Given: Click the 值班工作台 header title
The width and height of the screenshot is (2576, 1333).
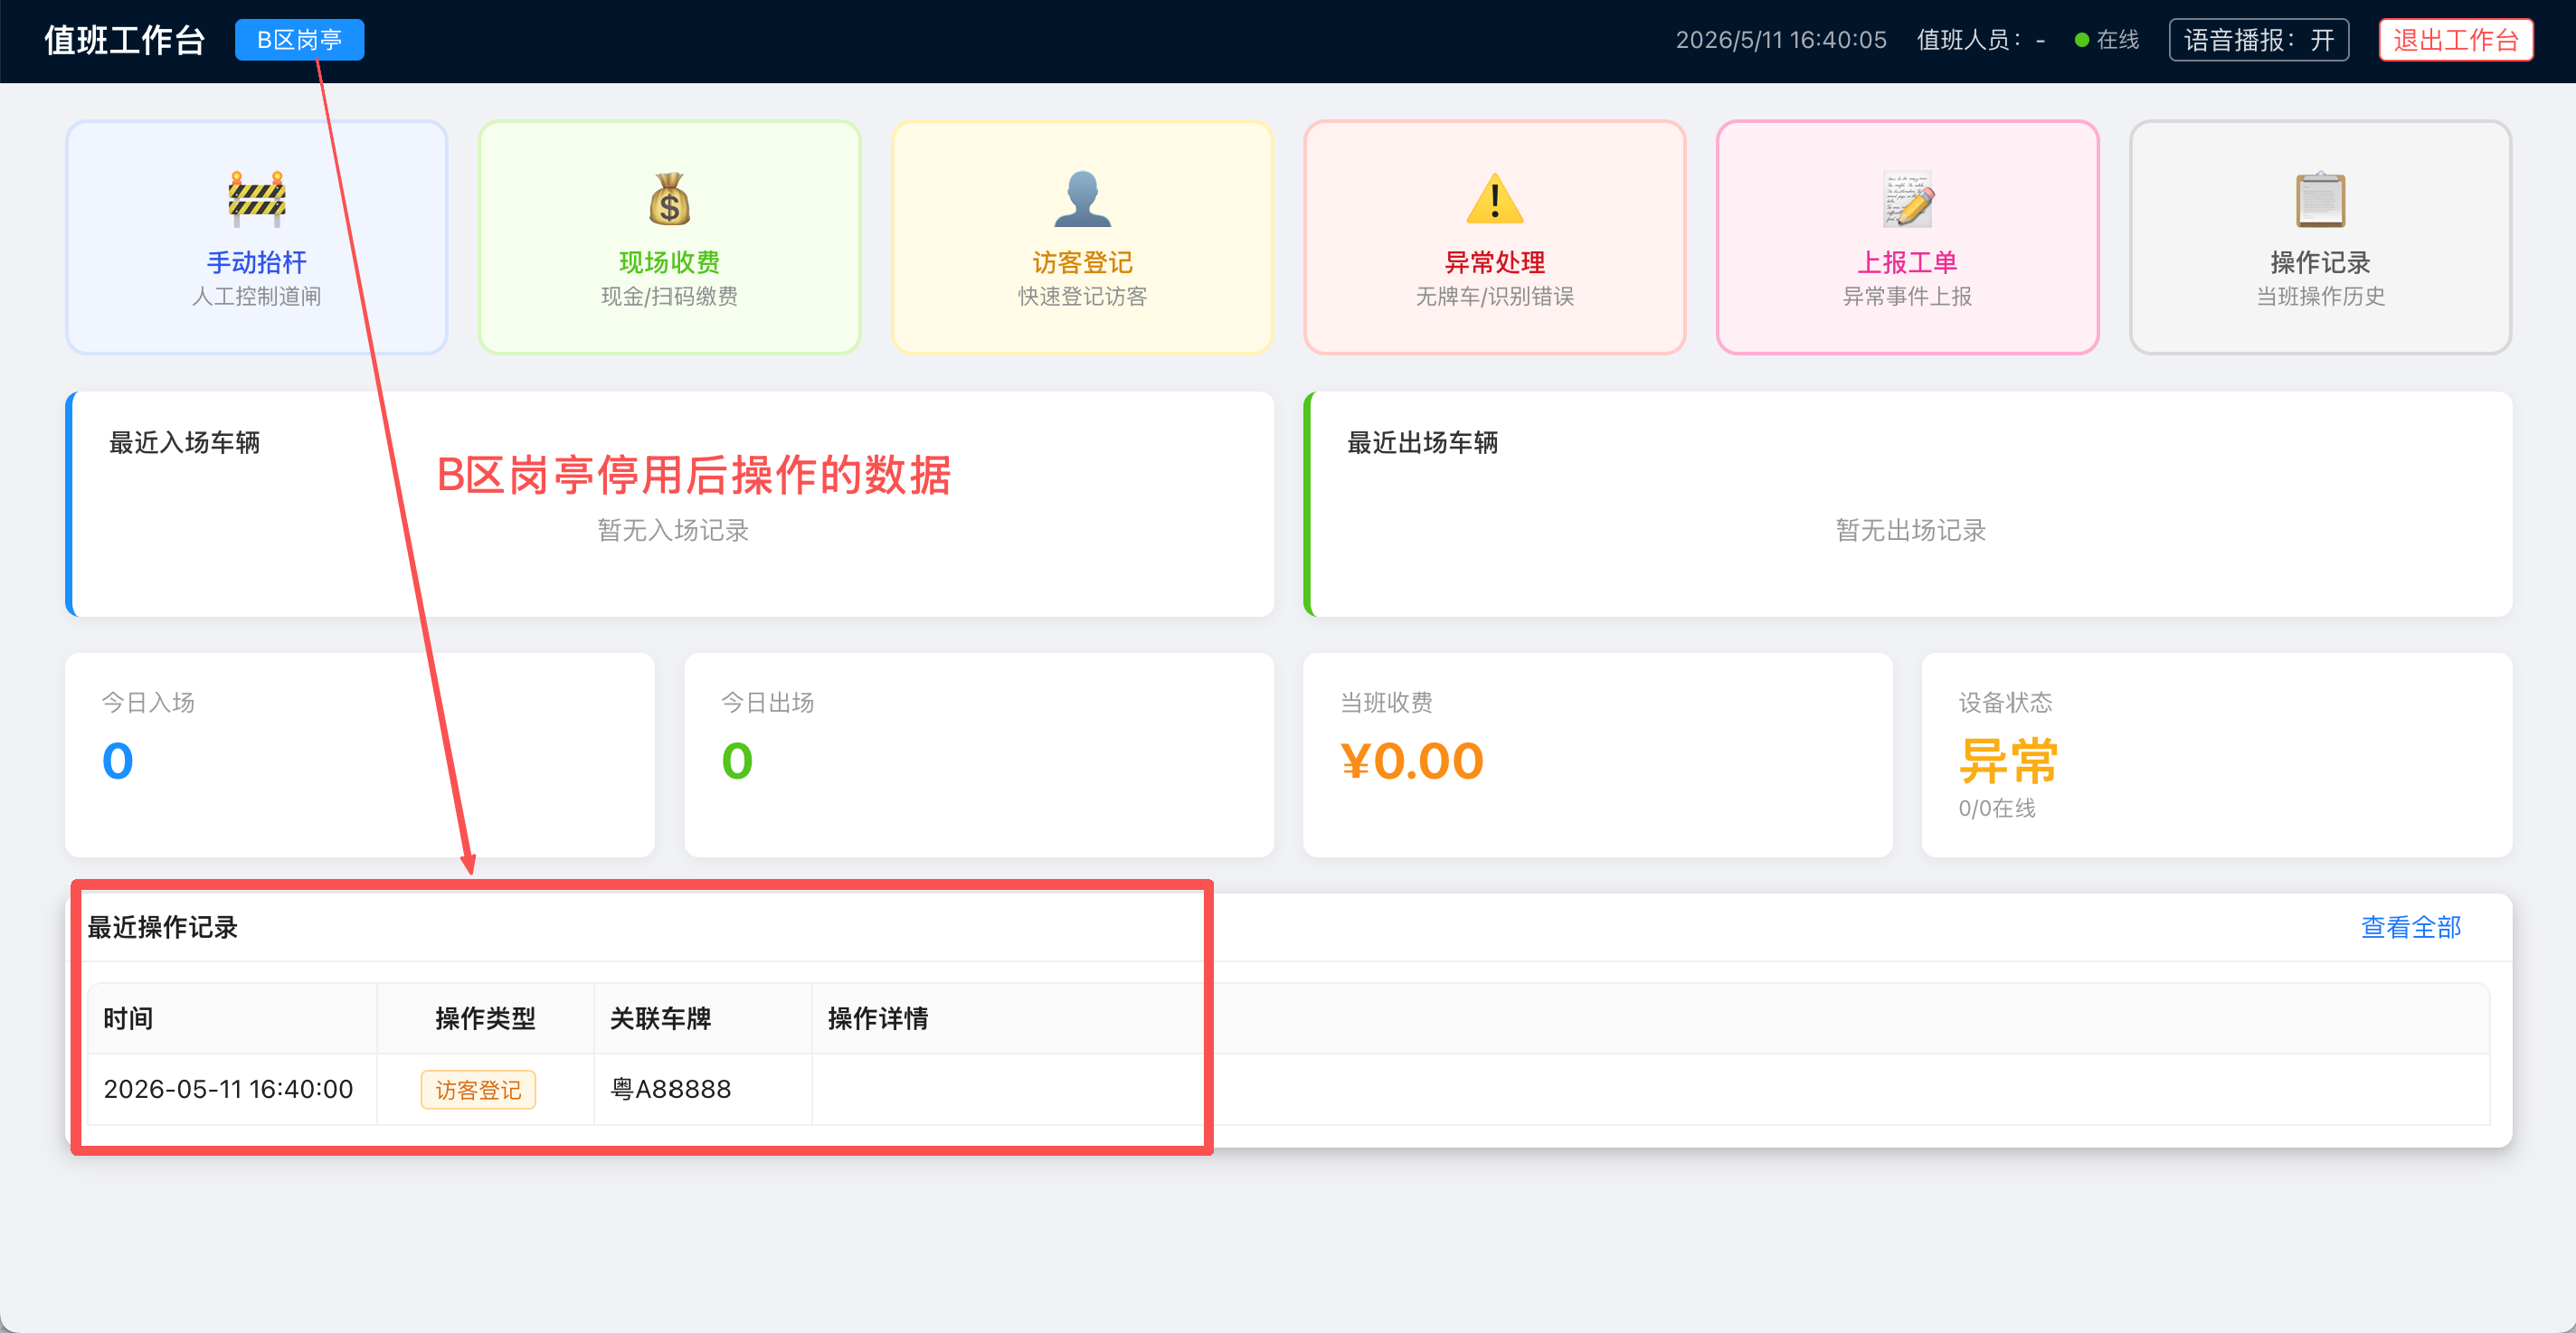Looking at the screenshot, I should 125,40.
